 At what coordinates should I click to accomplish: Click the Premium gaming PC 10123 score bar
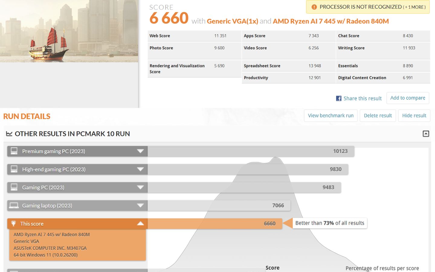(x=251, y=151)
